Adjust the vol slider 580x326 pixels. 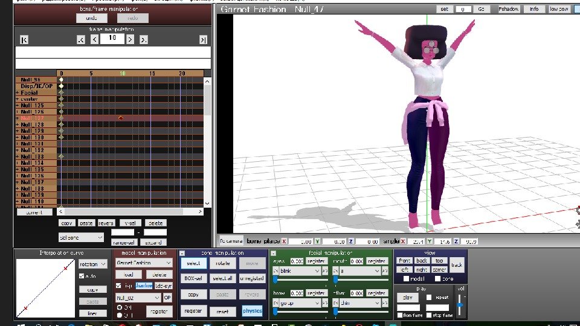click(460, 306)
